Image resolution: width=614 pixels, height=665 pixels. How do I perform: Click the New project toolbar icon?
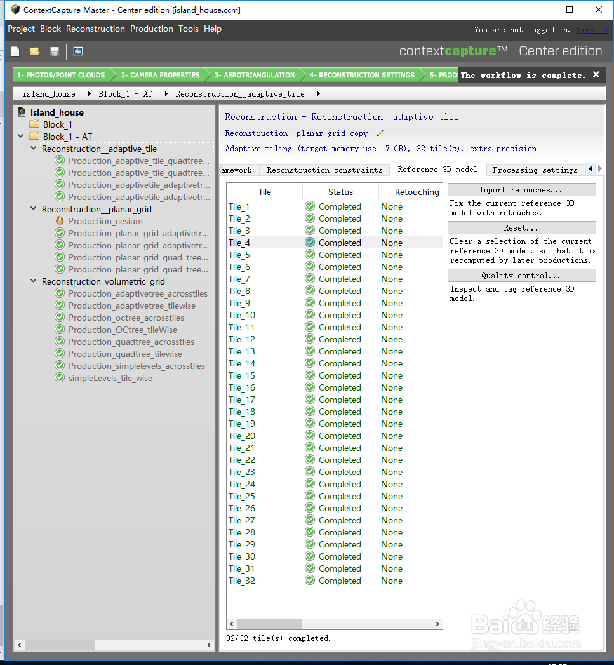tap(15, 51)
